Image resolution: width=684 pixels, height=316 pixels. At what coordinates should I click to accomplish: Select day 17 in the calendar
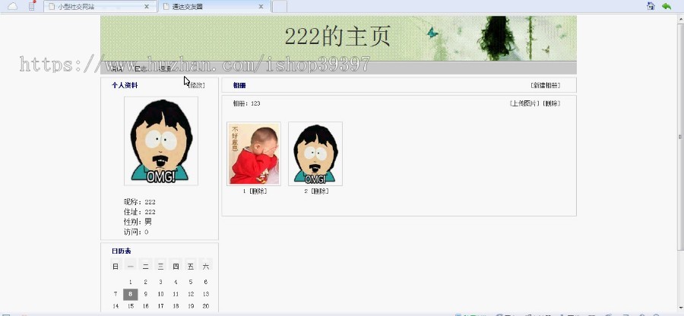coord(160,306)
